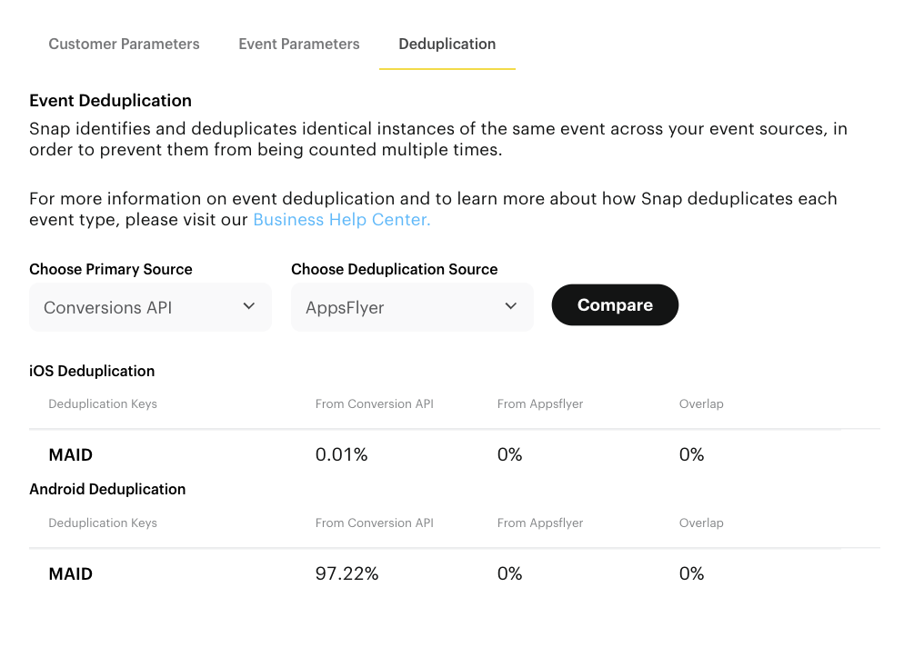Viewport: 904px width, 667px height.
Task: Open the Event Parameters tab
Action: (298, 44)
